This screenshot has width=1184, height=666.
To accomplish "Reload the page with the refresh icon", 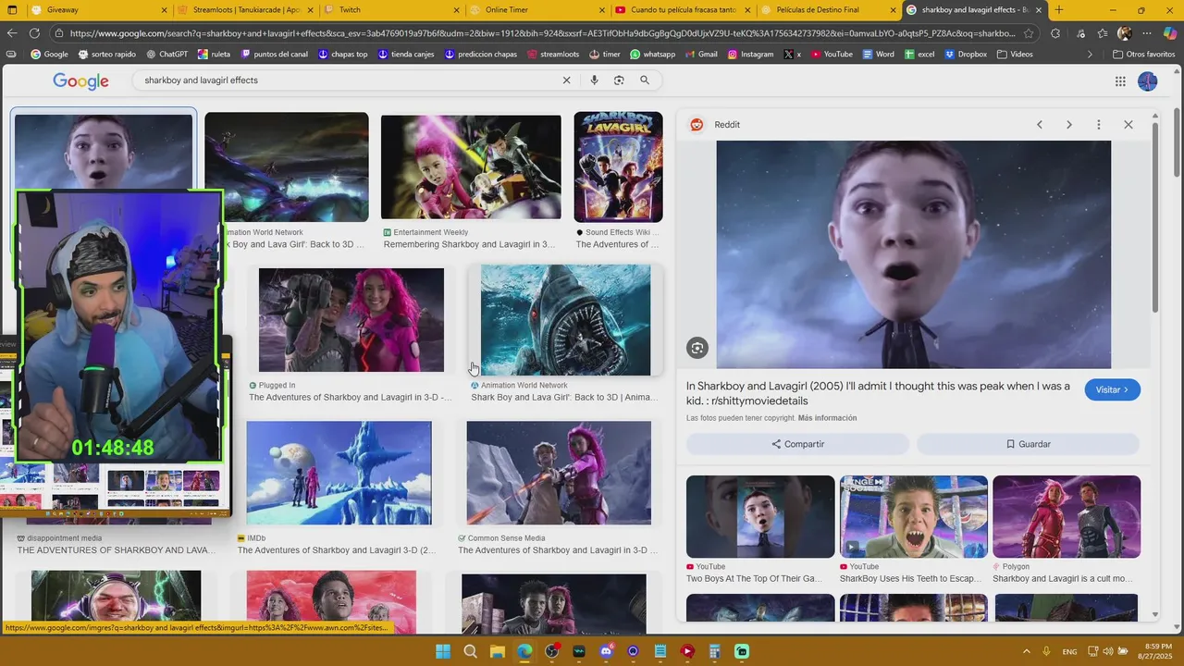I will (35, 33).
